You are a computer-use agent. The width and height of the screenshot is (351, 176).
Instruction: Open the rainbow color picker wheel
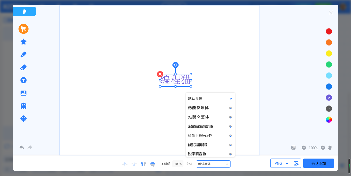click(329, 120)
